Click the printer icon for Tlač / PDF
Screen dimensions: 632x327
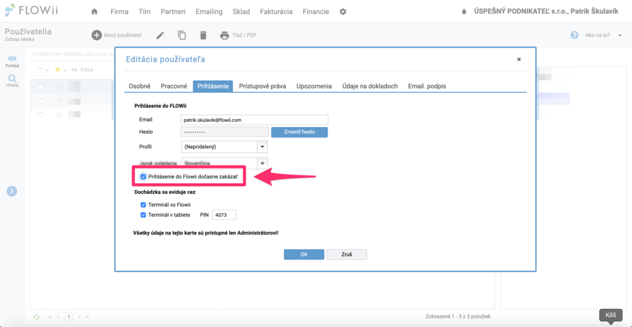pos(225,35)
